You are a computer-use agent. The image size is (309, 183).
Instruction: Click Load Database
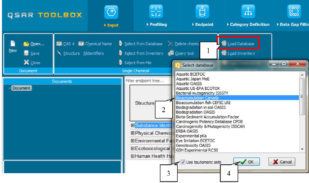[238, 44]
